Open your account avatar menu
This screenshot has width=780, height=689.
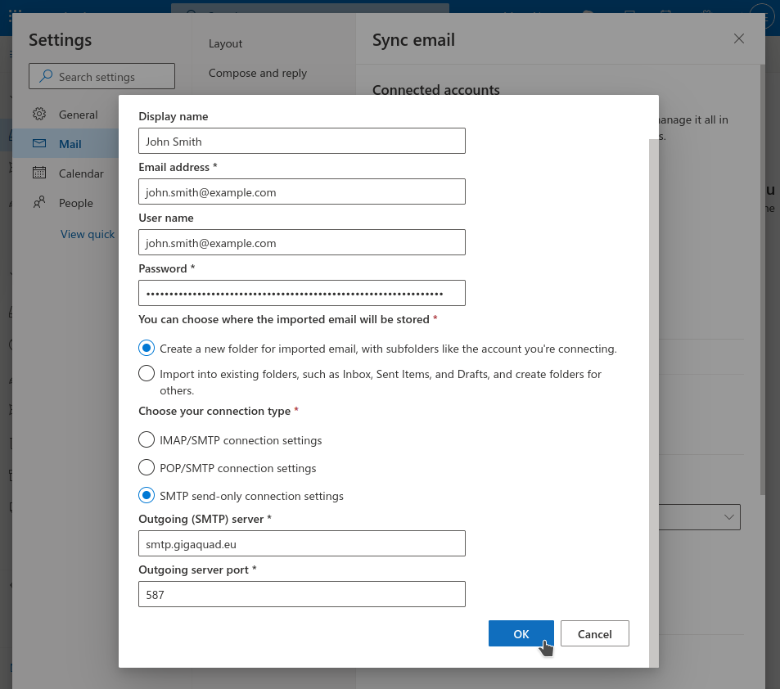(760, 16)
